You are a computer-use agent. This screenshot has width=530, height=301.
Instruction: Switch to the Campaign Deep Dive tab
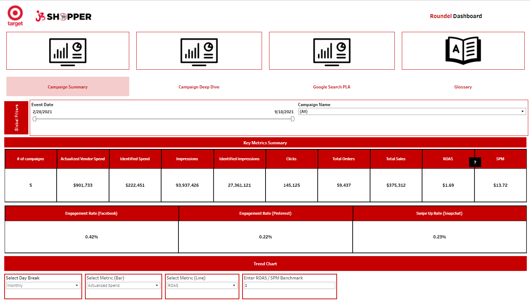(x=199, y=87)
